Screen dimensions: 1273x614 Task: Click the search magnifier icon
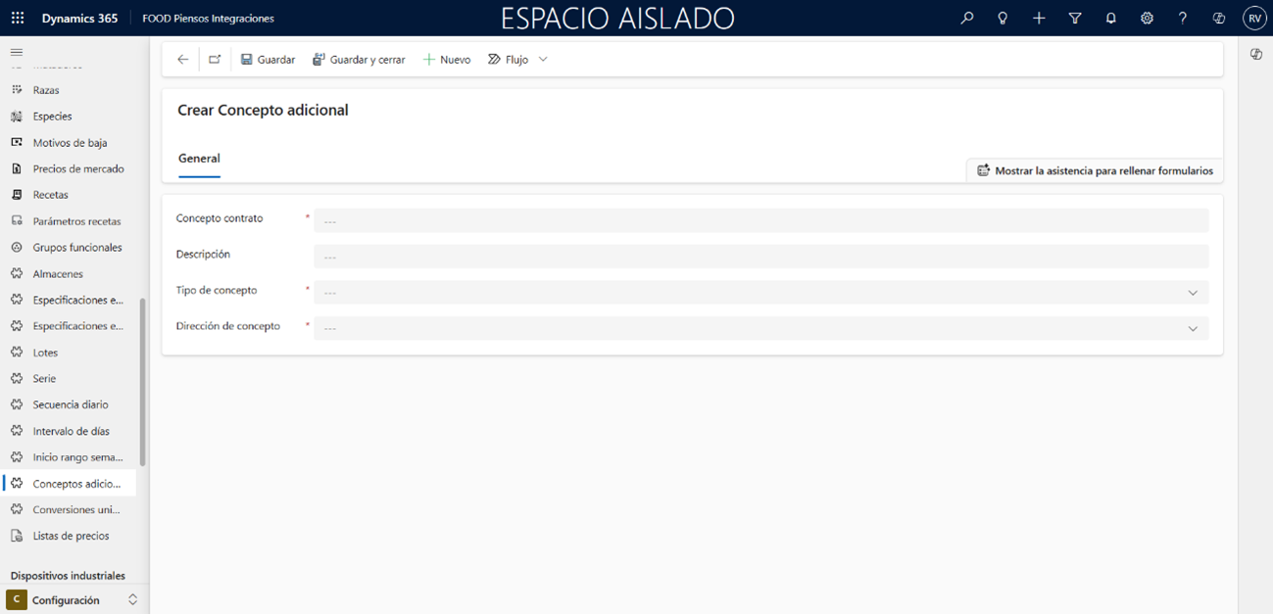coord(967,18)
